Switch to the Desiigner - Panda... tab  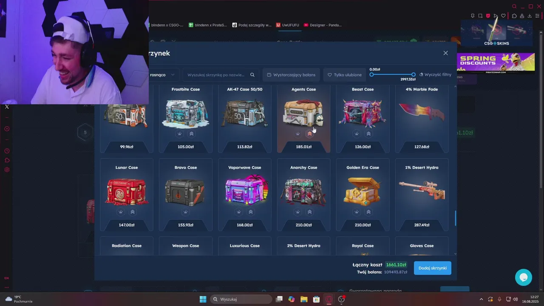click(x=323, y=25)
